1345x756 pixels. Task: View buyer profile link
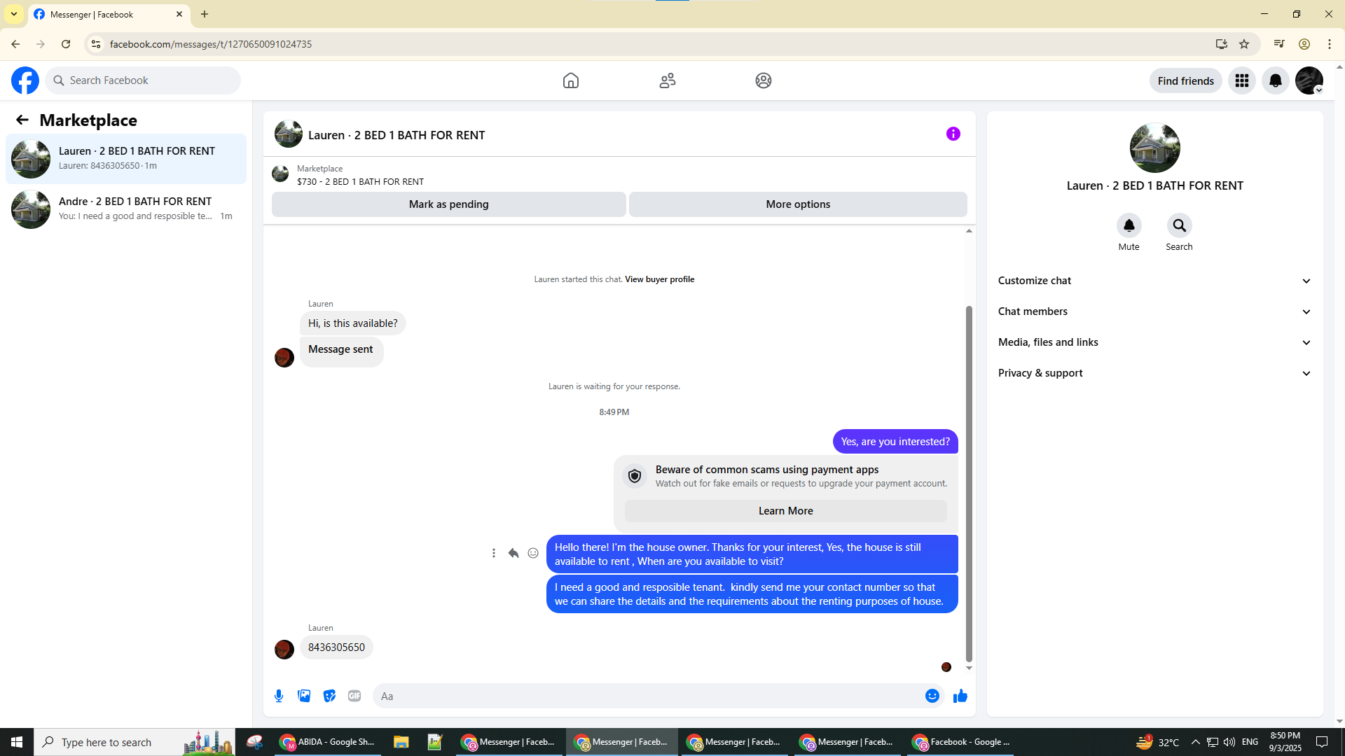tap(660, 279)
